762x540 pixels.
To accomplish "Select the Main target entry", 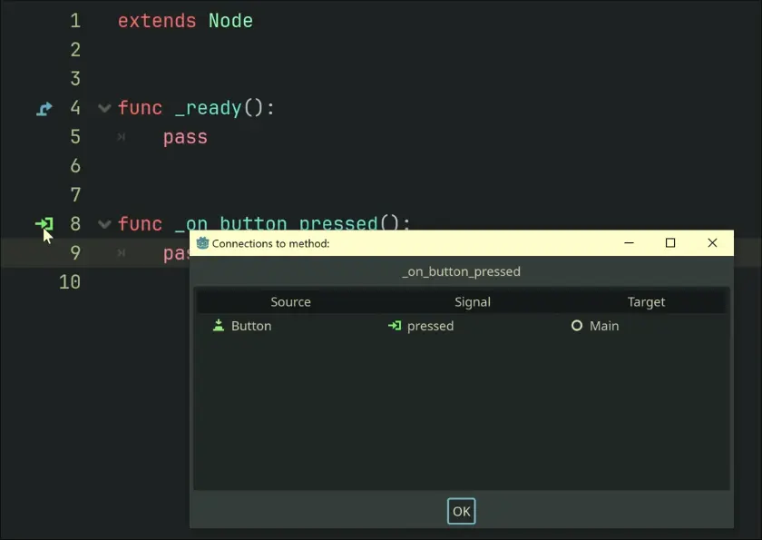I will pyautogui.click(x=604, y=326).
